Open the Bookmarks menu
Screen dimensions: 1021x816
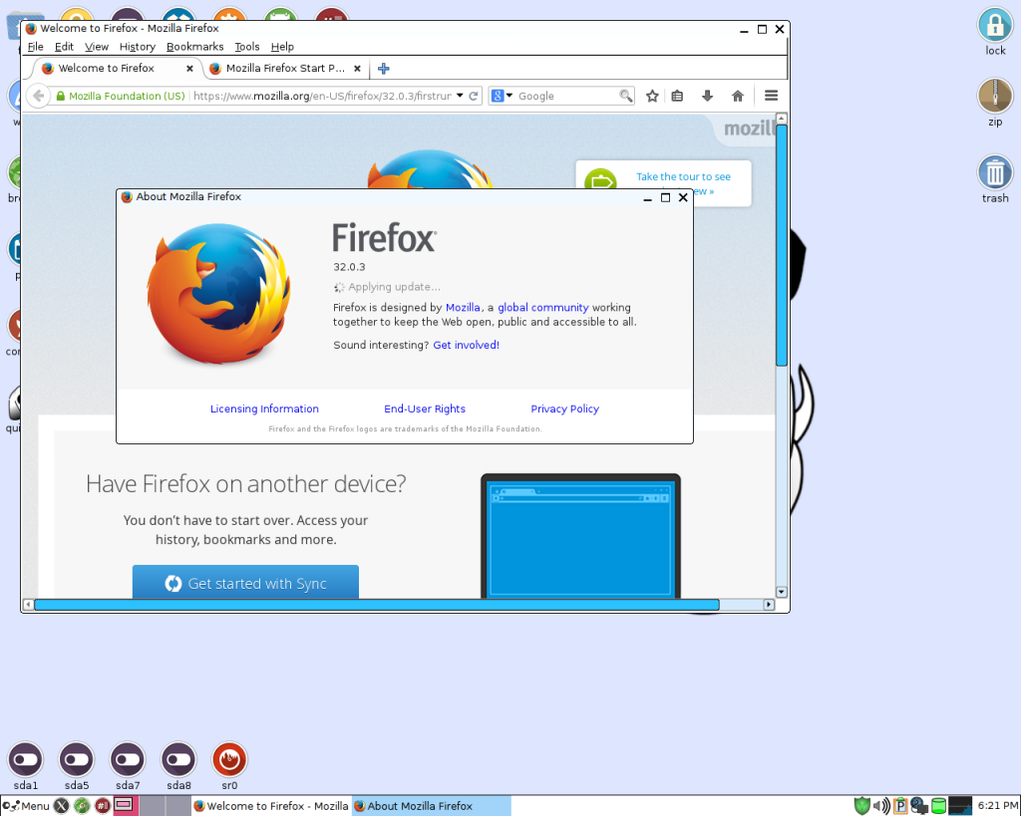coord(194,47)
